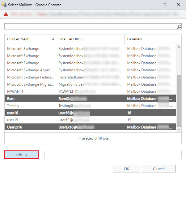Click the UserEx16@ email address cell
This screenshot has height=205, width=186.
point(76,127)
